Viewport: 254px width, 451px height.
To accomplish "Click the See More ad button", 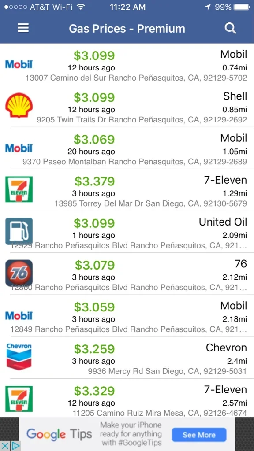I will pyautogui.click(x=199, y=435).
